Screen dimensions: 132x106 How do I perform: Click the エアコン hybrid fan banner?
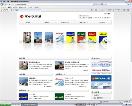101,64
